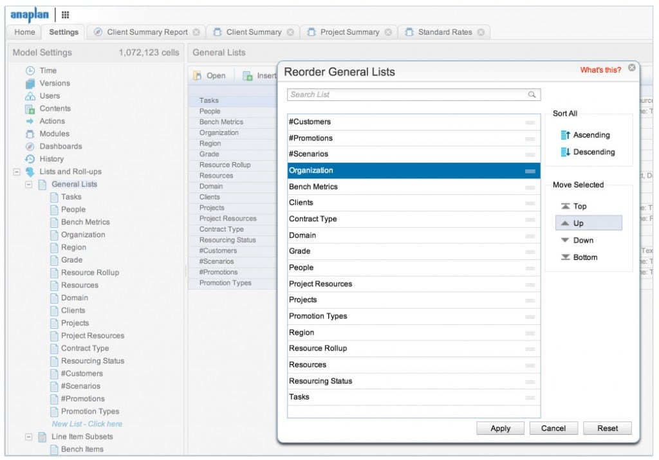This screenshot has height=460, width=659.
Task: Collapse the General Lists tree node
Action: pyautogui.click(x=28, y=185)
